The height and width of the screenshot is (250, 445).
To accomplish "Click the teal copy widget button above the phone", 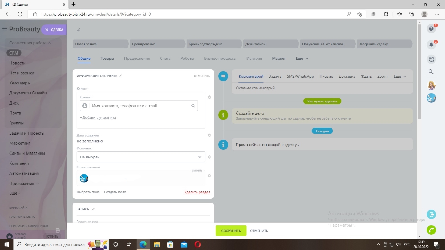I will click(431, 214).
